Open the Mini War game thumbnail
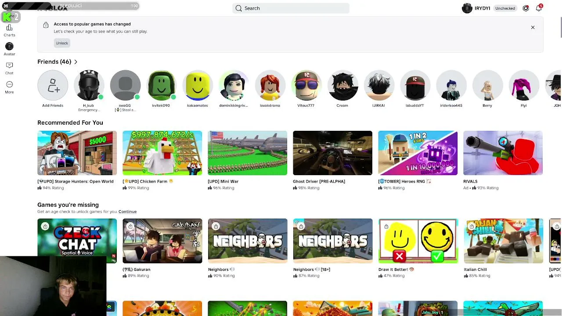The width and height of the screenshot is (562, 316). pyautogui.click(x=247, y=153)
